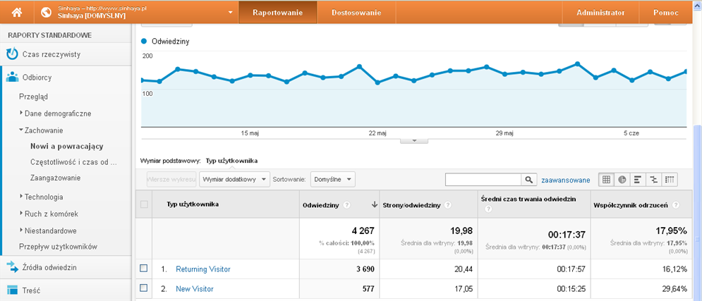The width and height of the screenshot is (702, 301).
Task: Select the performance bar view icon
Action: pos(638,180)
